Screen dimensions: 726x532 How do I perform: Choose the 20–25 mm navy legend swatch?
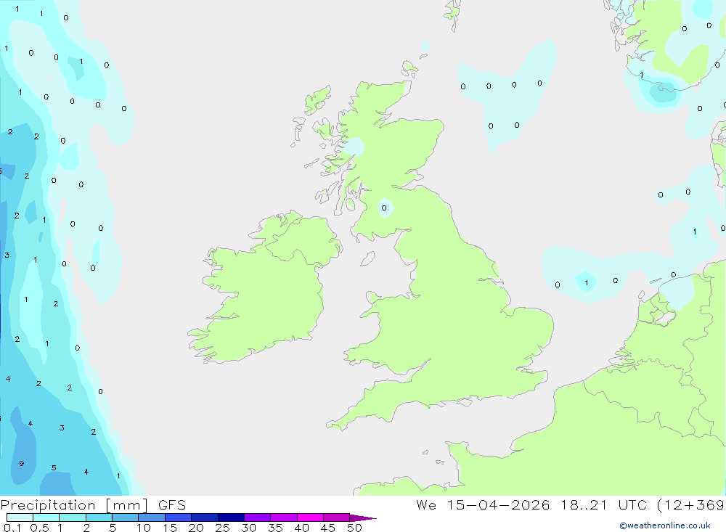pos(204,517)
